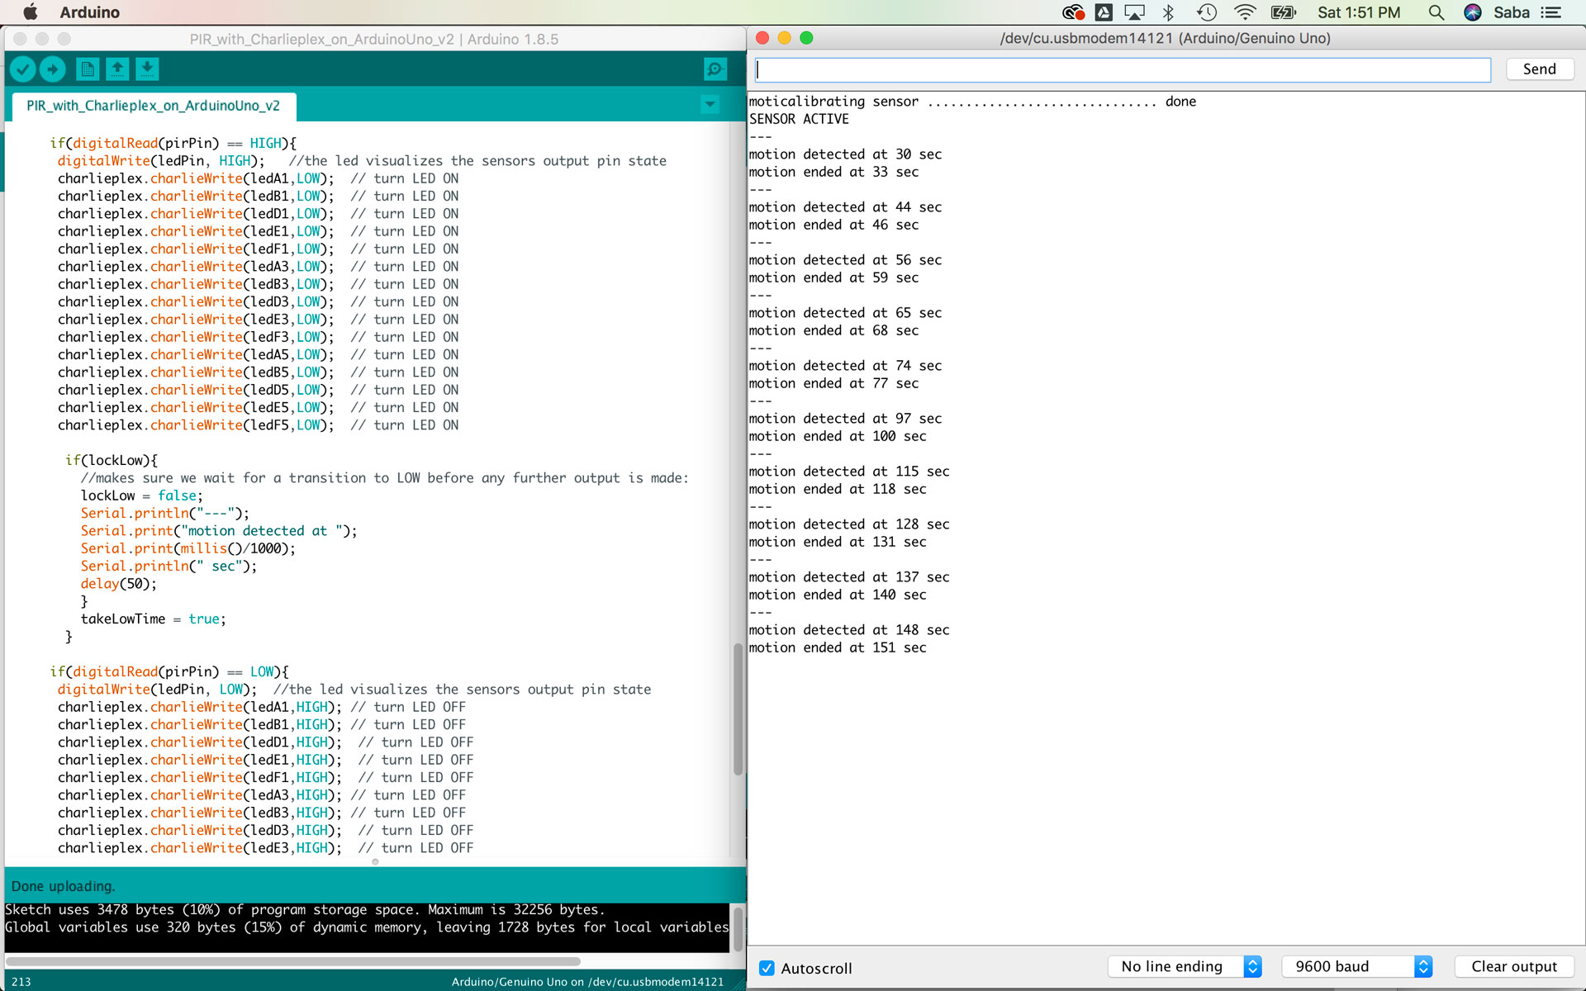Click the Save sketch down-arrow icon
Screen dimensions: 1586x991
tap(147, 69)
